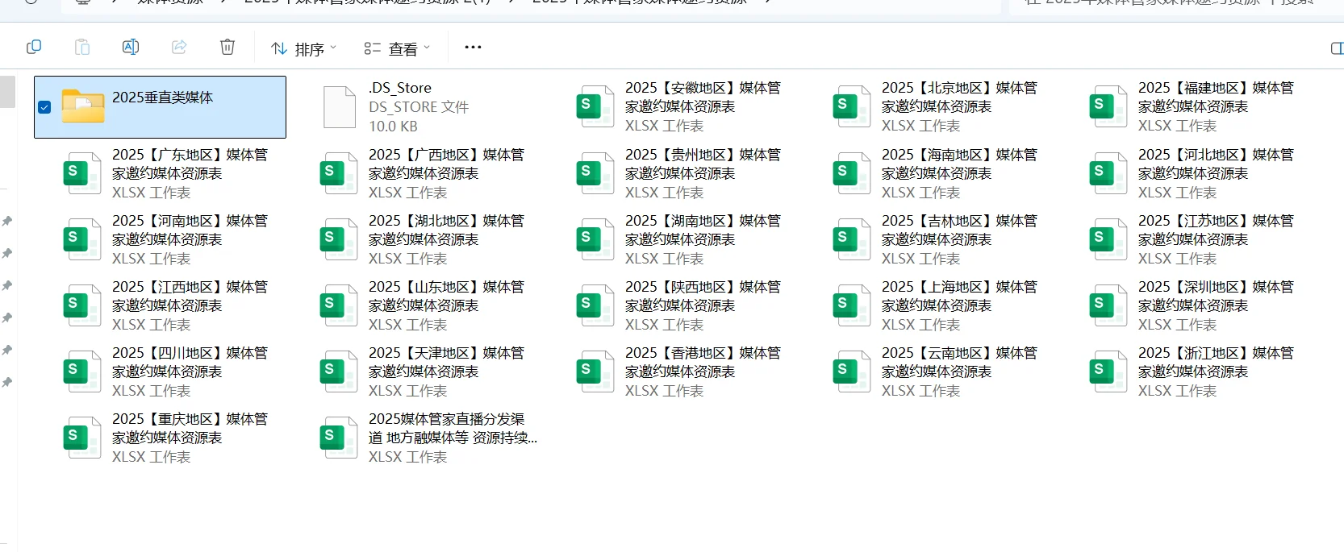Open the See more ellipsis menu

473,48
